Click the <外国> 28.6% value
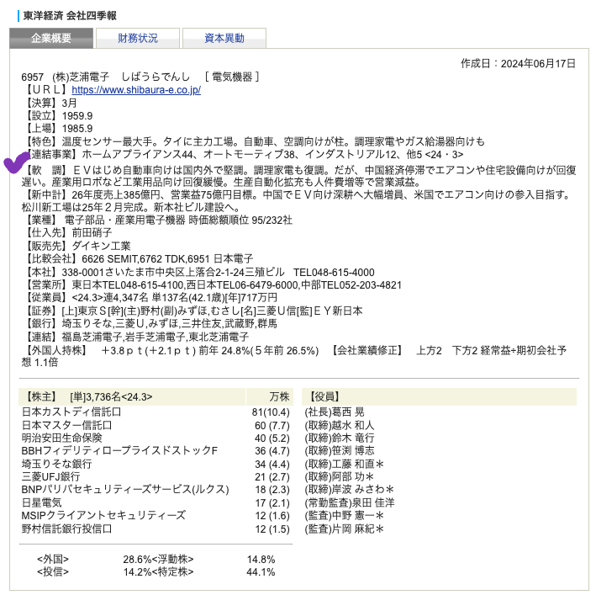Screen dimensions: 596x595 pyautogui.click(x=137, y=560)
